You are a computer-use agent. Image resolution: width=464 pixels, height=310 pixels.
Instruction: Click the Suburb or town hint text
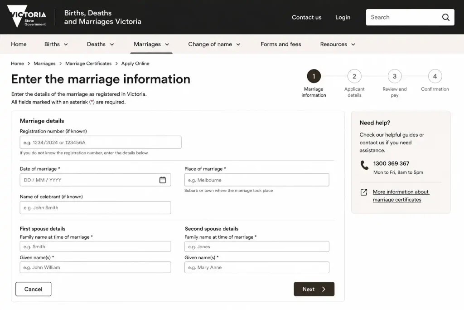[x=228, y=191]
